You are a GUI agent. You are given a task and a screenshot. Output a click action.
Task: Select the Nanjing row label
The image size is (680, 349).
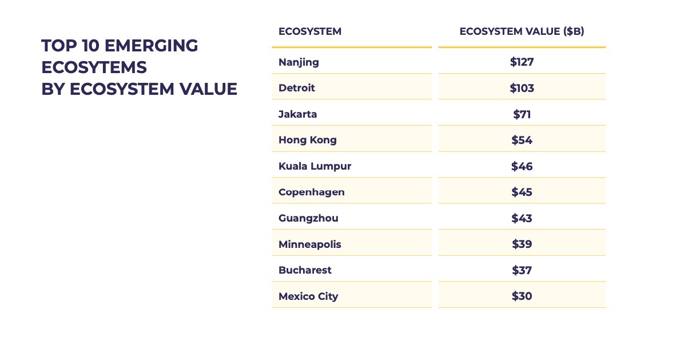(299, 62)
